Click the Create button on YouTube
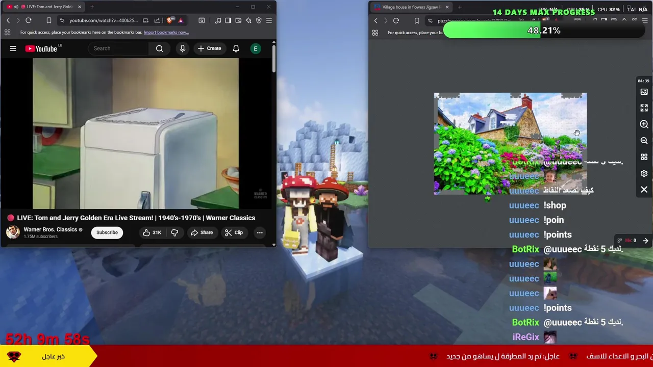Image resolution: width=653 pixels, height=367 pixels. [x=209, y=48]
